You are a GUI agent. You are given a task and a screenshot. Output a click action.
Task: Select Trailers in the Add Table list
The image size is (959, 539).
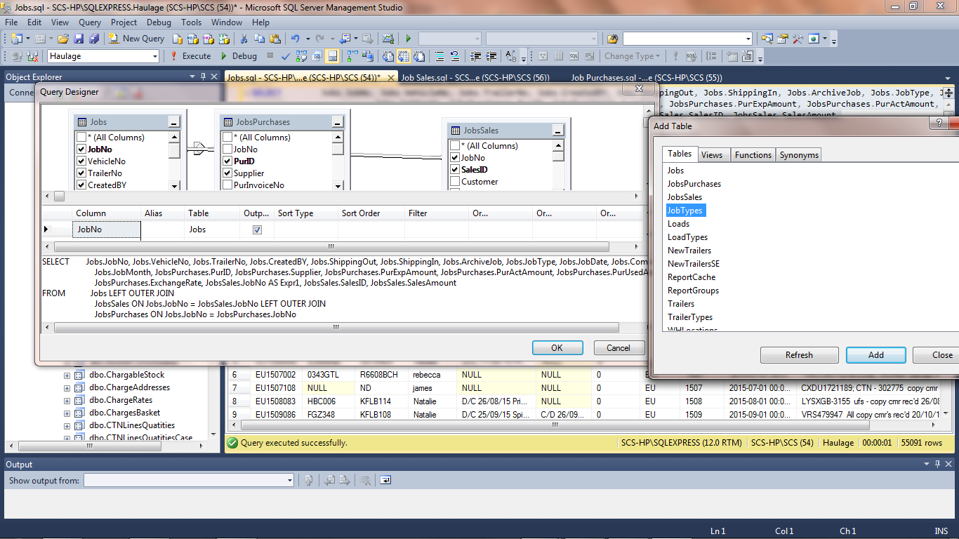tap(681, 304)
